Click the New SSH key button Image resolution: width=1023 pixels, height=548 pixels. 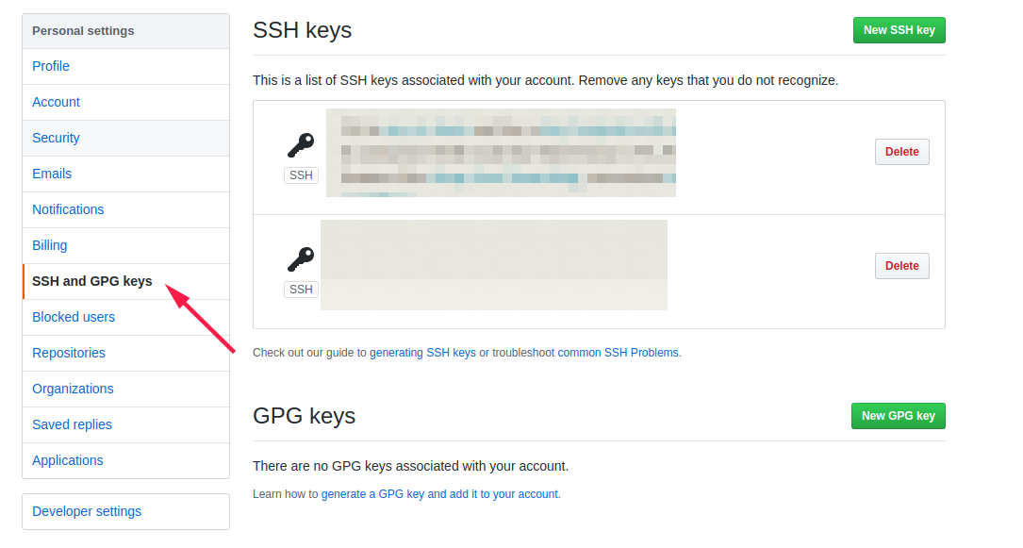point(899,30)
